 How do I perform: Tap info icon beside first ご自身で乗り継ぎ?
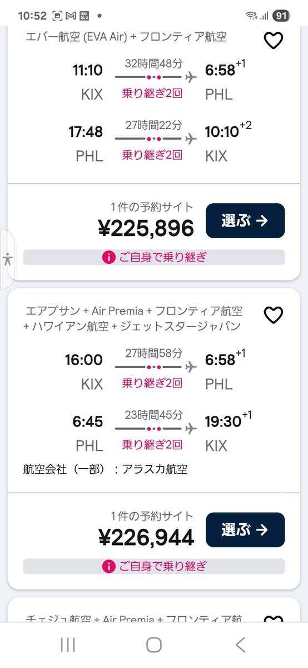[x=109, y=257]
